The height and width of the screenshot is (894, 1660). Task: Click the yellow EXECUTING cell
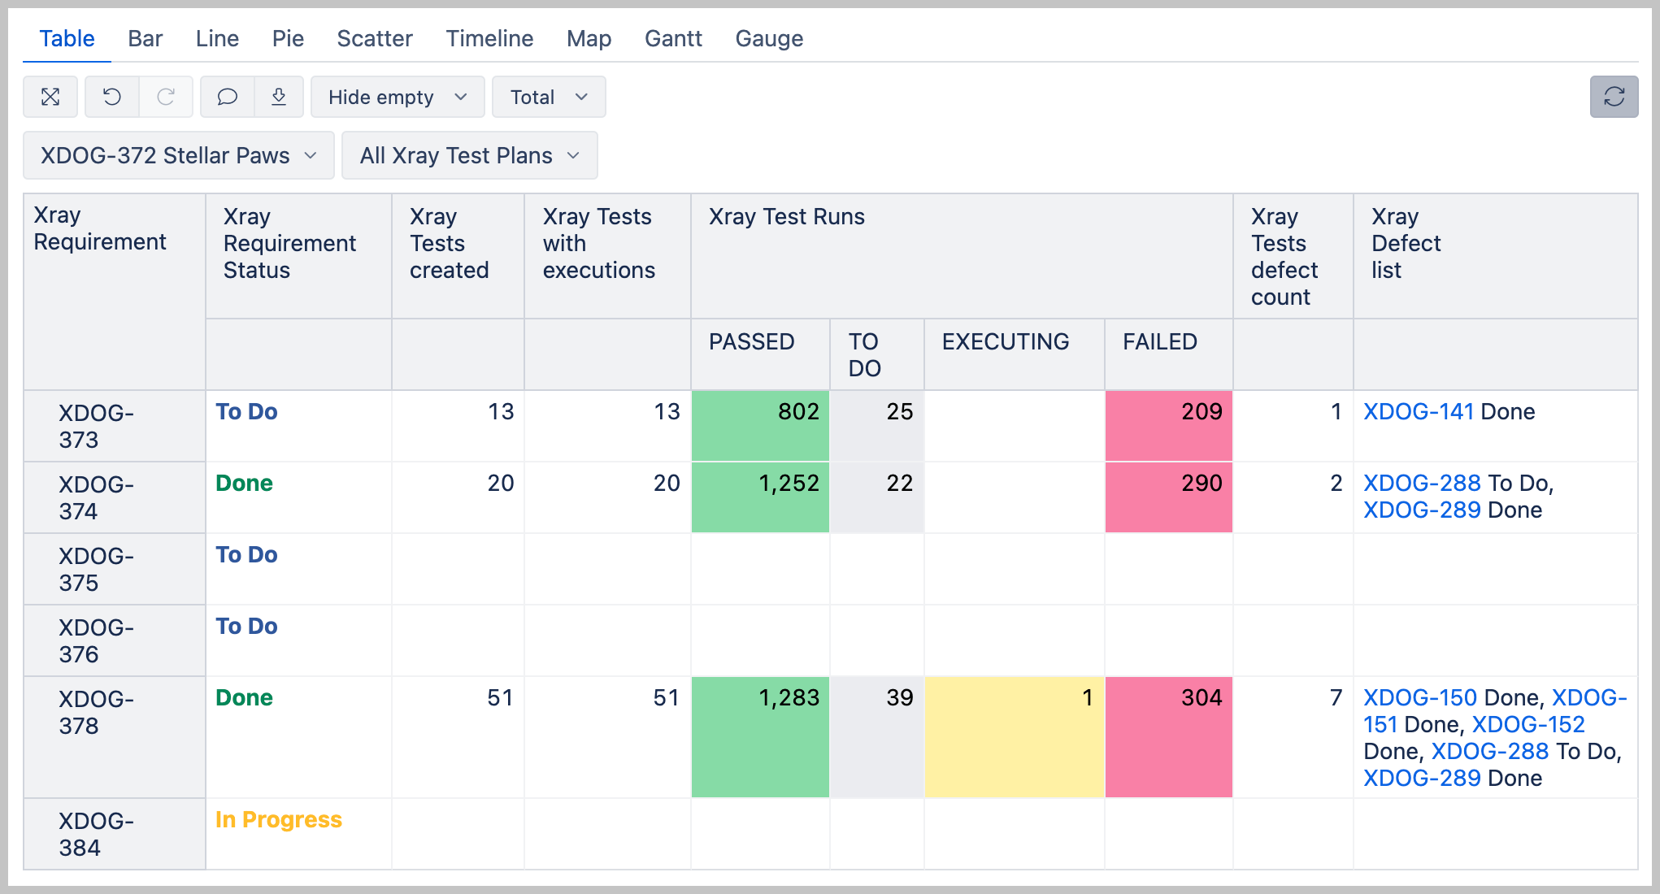(1014, 736)
